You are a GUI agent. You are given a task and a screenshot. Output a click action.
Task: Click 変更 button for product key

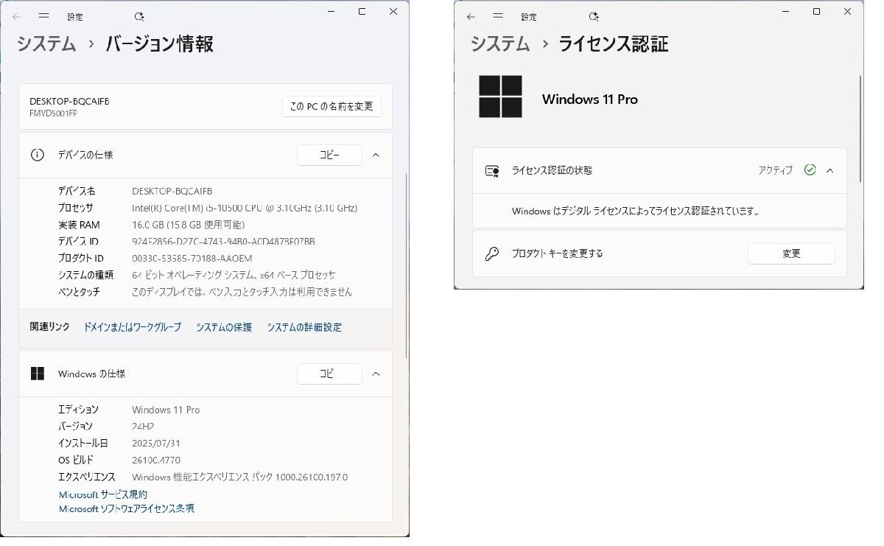tap(791, 253)
